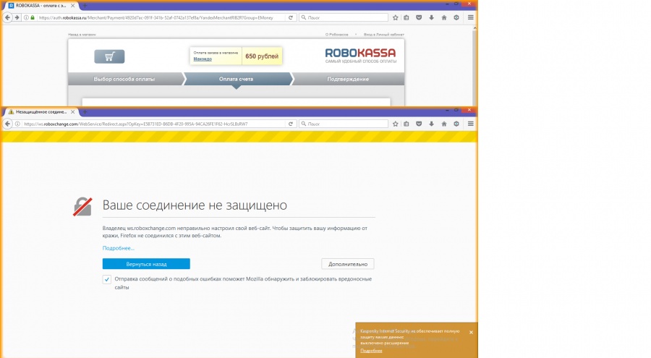This screenshot has width=651, height=358.
Task: Click О Робокассе link
Action: click(x=336, y=35)
